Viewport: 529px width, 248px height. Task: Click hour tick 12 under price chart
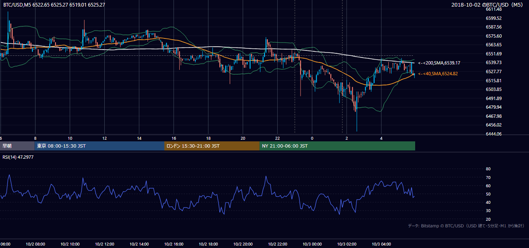(x=104, y=138)
